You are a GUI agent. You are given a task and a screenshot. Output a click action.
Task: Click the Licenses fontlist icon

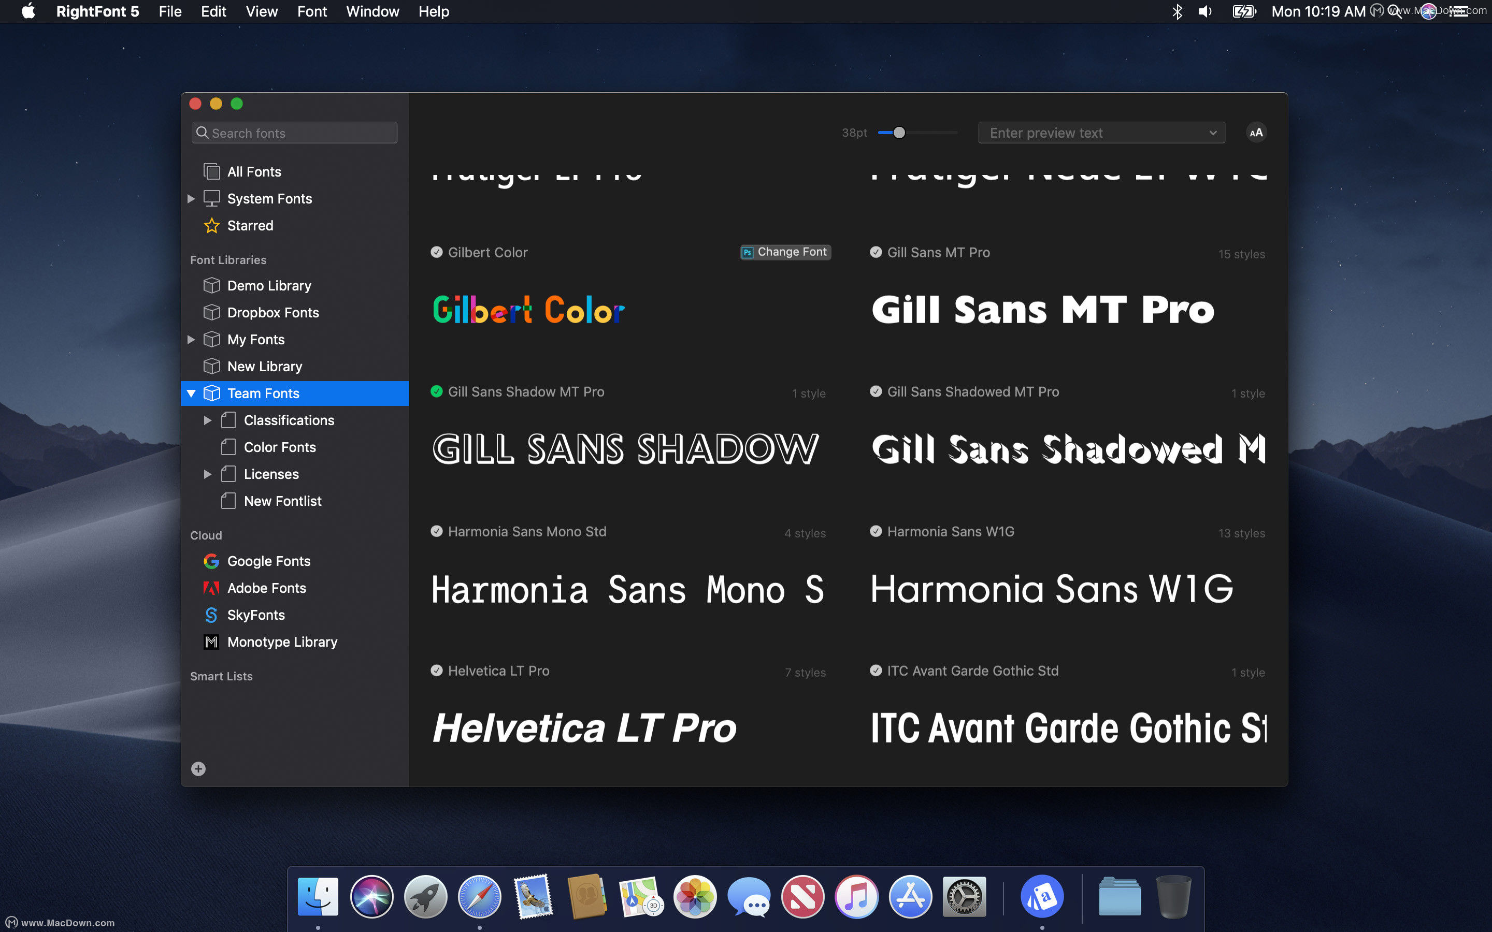tap(228, 474)
